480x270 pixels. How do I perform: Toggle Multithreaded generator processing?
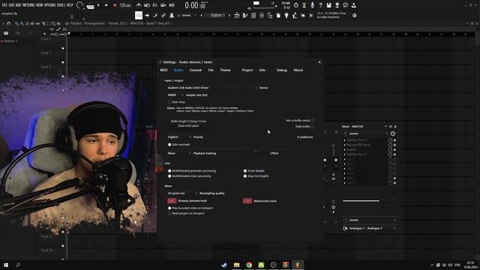pos(169,171)
